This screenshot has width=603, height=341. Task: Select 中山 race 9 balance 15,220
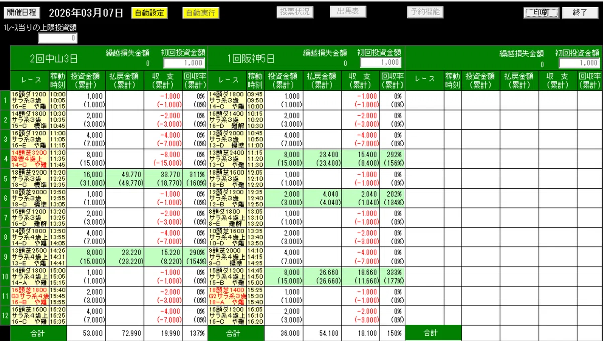tap(169, 252)
